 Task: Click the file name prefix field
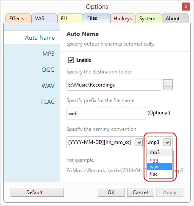pos(106,114)
